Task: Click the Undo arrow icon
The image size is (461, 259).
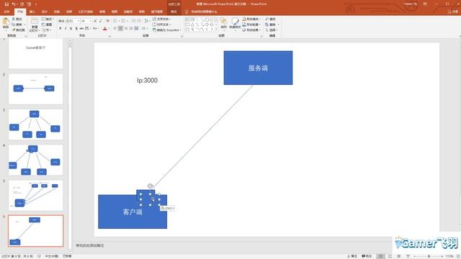Action: (14, 4)
